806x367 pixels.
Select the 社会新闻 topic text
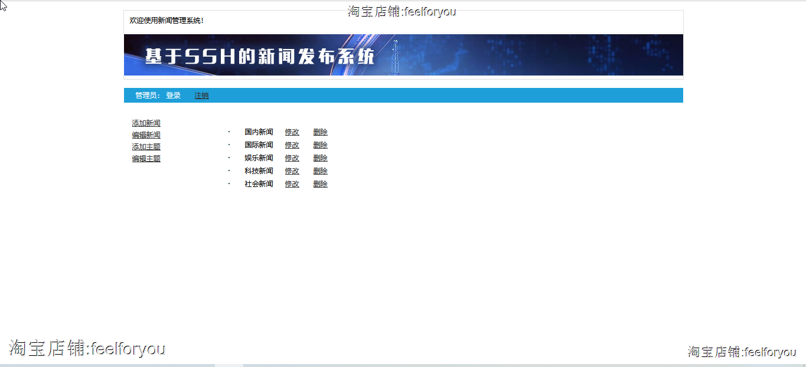(x=259, y=184)
